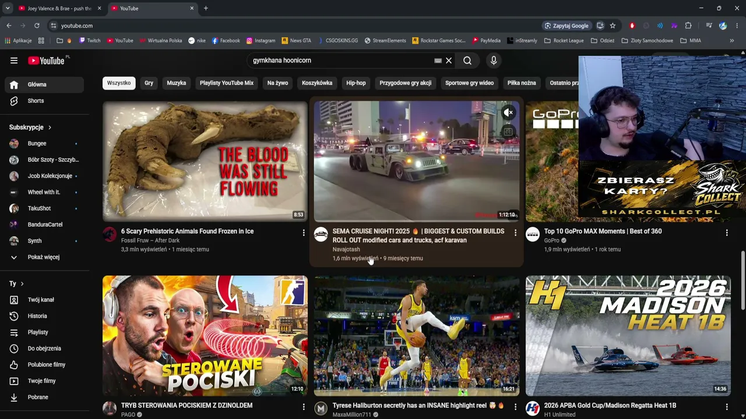The width and height of the screenshot is (746, 419).
Task: Open the Twitch bookmark
Action: (x=90, y=41)
